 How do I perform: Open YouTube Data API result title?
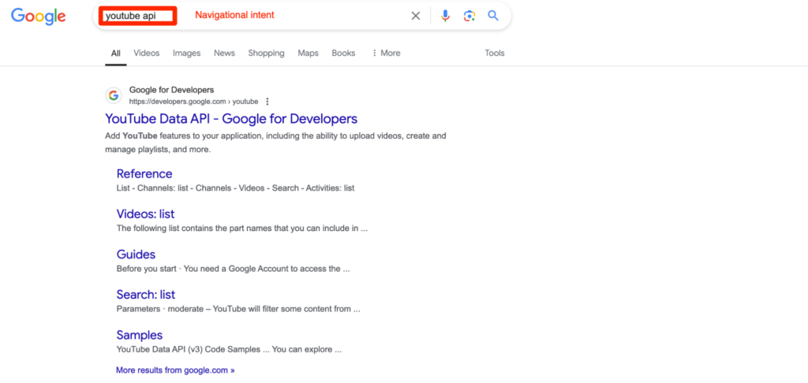coord(231,119)
